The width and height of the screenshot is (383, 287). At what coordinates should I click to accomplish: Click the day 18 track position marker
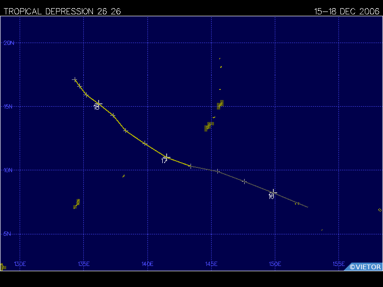tap(99, 103)
